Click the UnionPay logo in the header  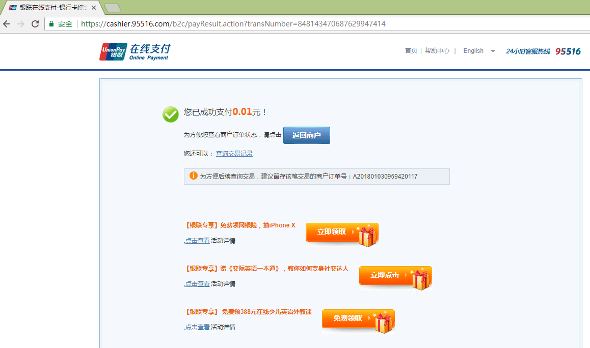point(113,51)
